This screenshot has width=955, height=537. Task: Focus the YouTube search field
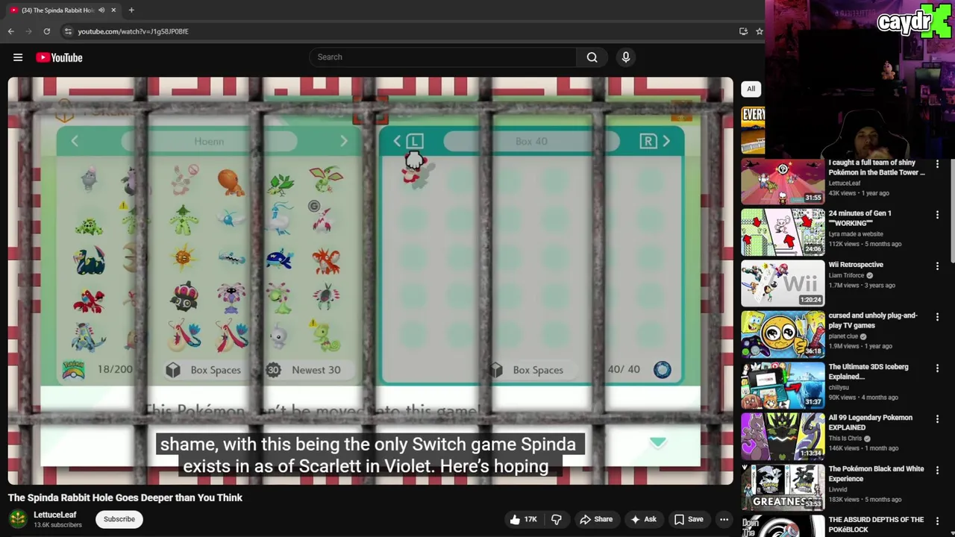[x=442, y=57]
